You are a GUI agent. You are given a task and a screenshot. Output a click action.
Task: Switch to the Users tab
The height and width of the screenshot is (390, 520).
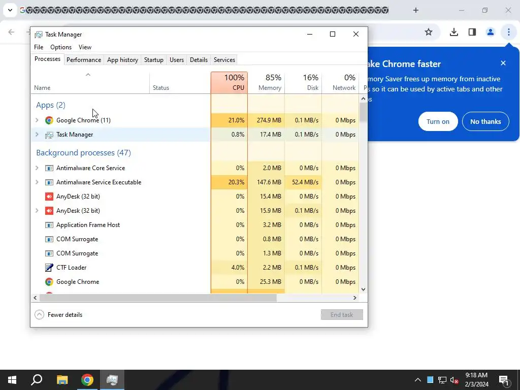(x=176, y=60)
